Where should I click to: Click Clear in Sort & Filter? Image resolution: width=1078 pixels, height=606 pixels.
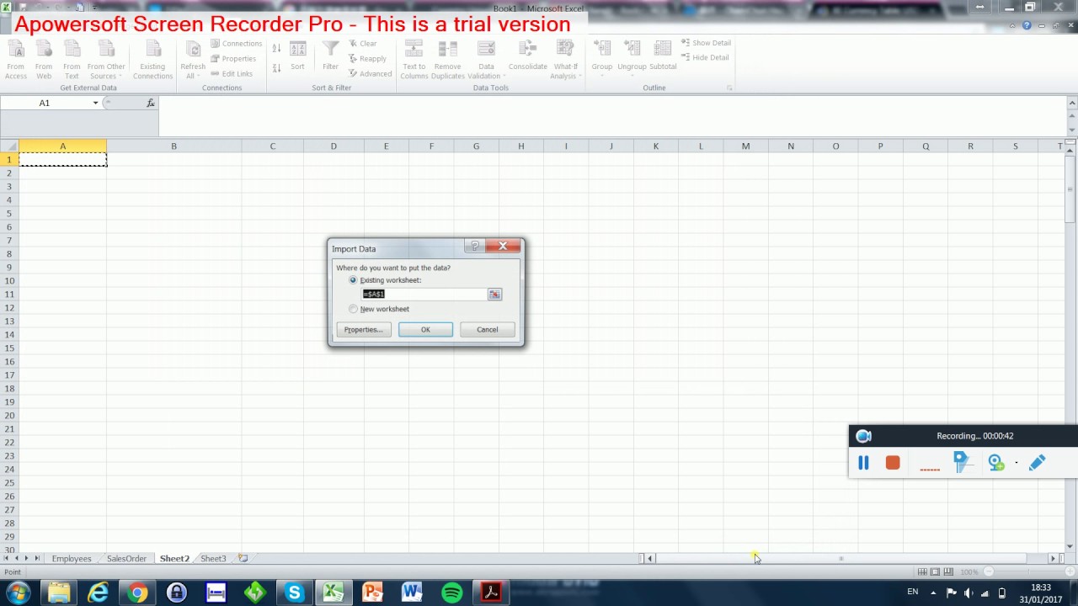point(363,44)
